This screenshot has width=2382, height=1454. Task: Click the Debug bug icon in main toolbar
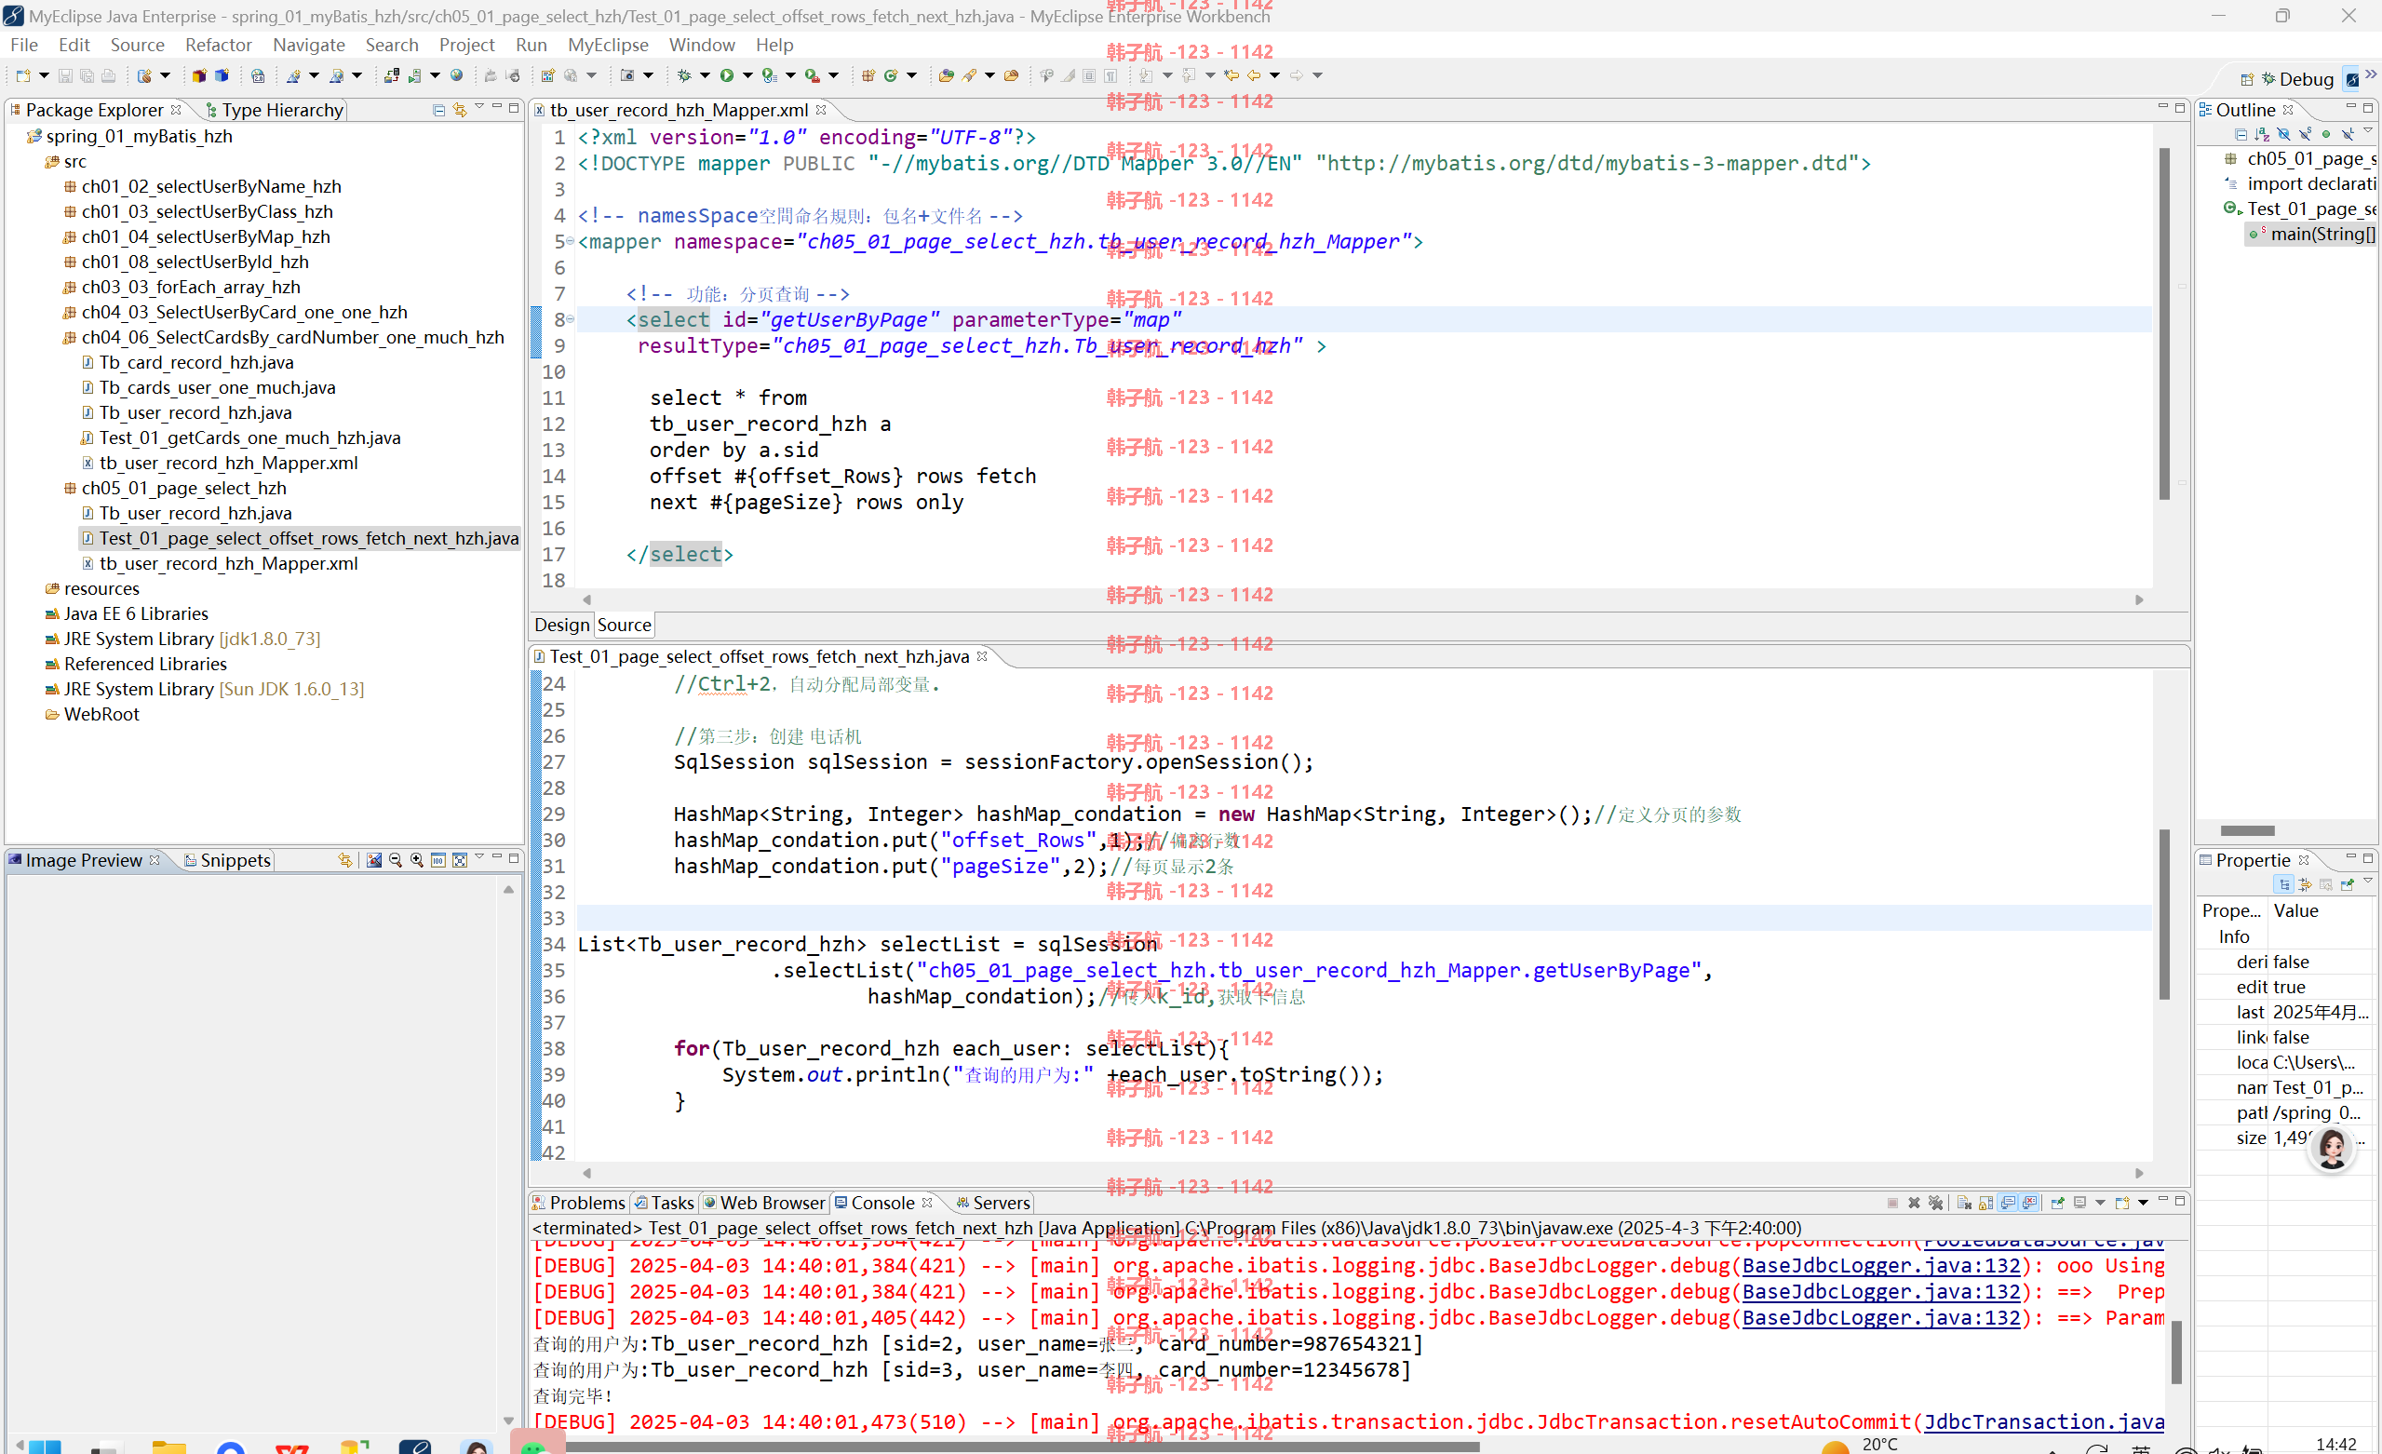point(684,75)
